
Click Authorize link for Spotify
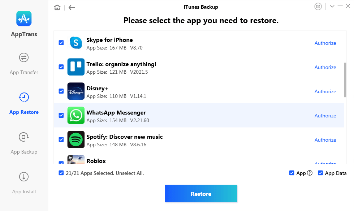(x=325, y=140)
